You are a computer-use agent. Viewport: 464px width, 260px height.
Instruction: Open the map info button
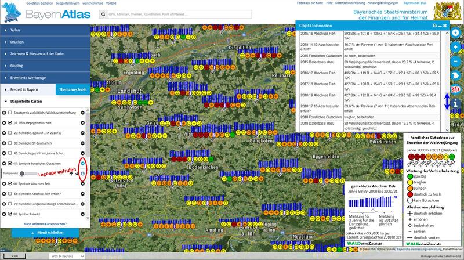click(x=456, y=103)
